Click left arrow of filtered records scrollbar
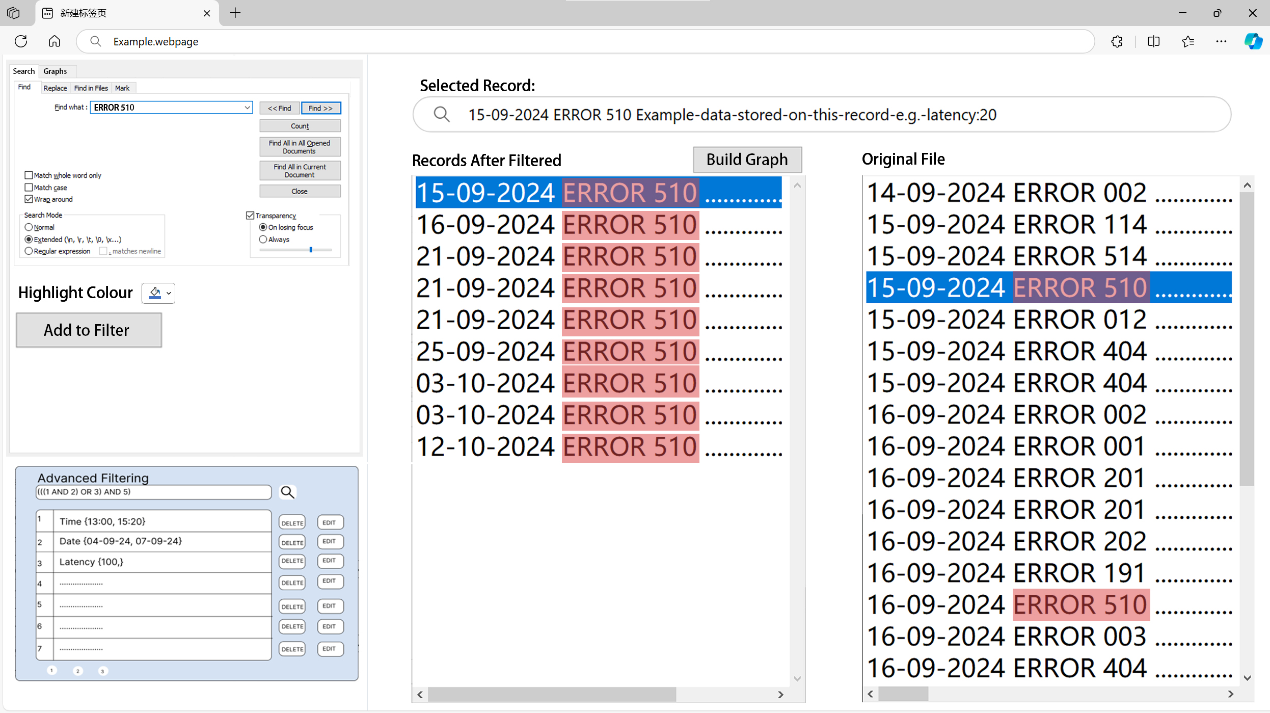This screenshot has width=1270, height=713. [x=420, y=695]
